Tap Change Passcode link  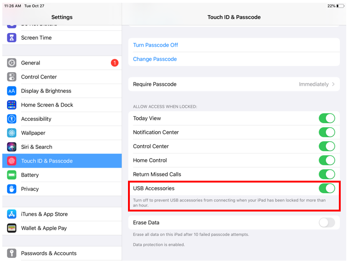155,59
